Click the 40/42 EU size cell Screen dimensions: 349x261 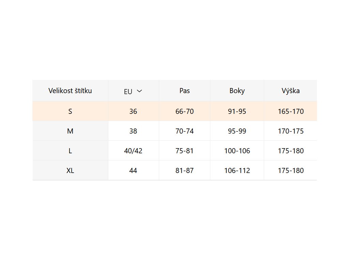tap(133, 151)
